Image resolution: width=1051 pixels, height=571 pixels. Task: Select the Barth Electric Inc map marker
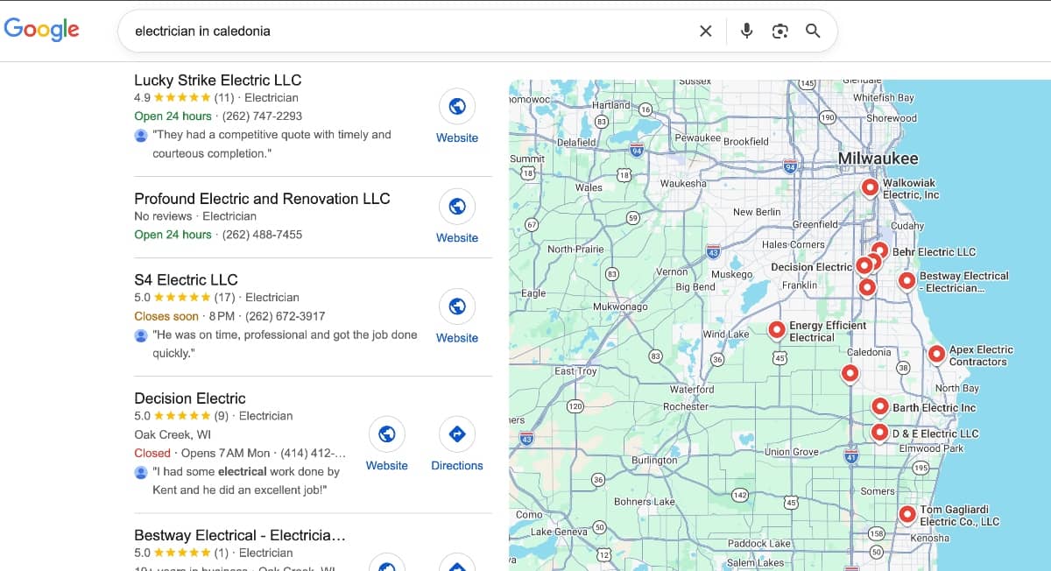click(879, 405)
